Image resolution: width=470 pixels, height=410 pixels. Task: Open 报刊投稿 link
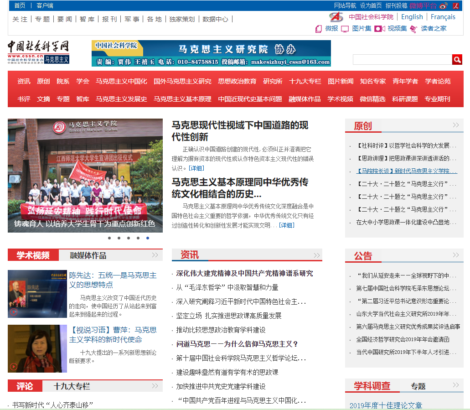click(x=396, y=5)
